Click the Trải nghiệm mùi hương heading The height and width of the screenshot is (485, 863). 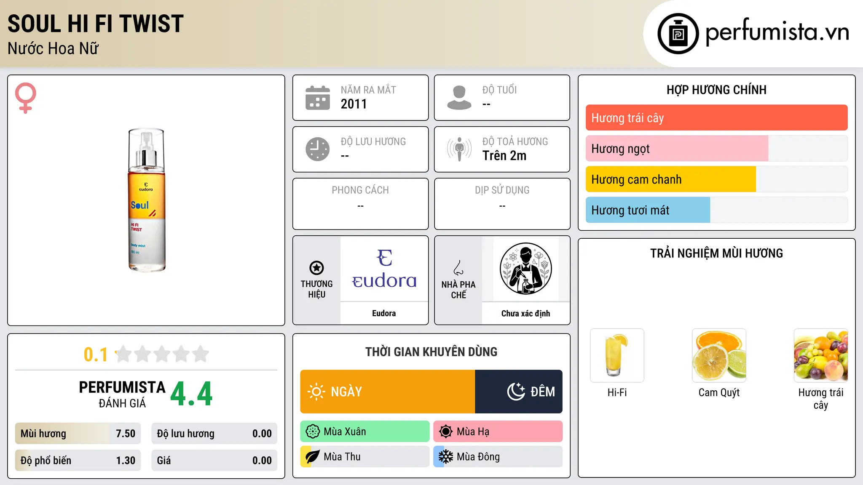(x=716, y=253)
